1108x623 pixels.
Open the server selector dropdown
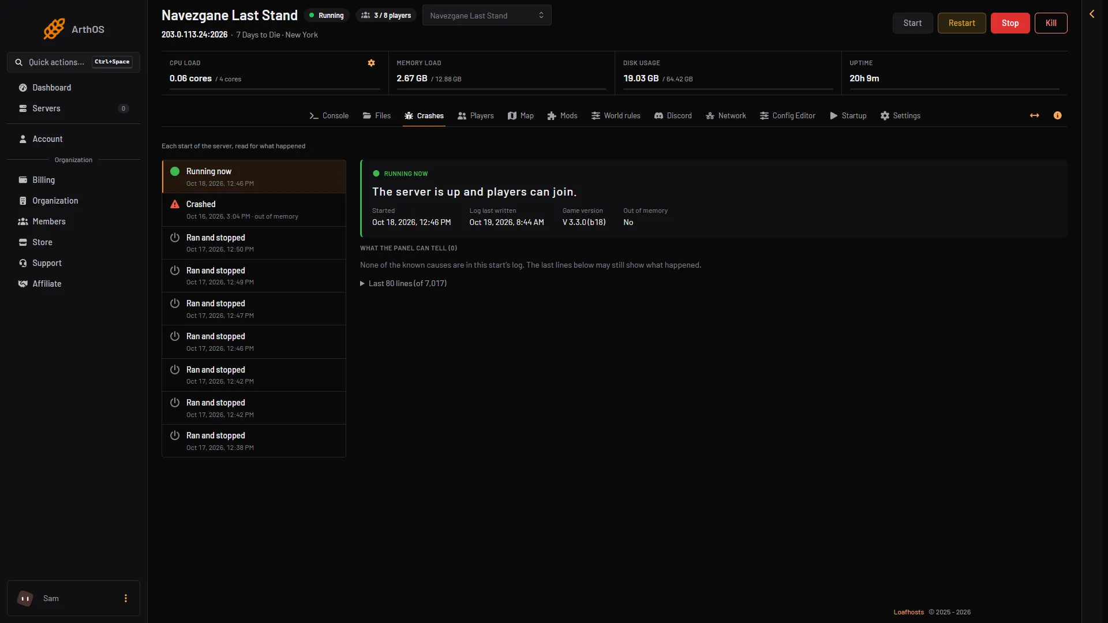pyautogui.click(x=486, y=16)
